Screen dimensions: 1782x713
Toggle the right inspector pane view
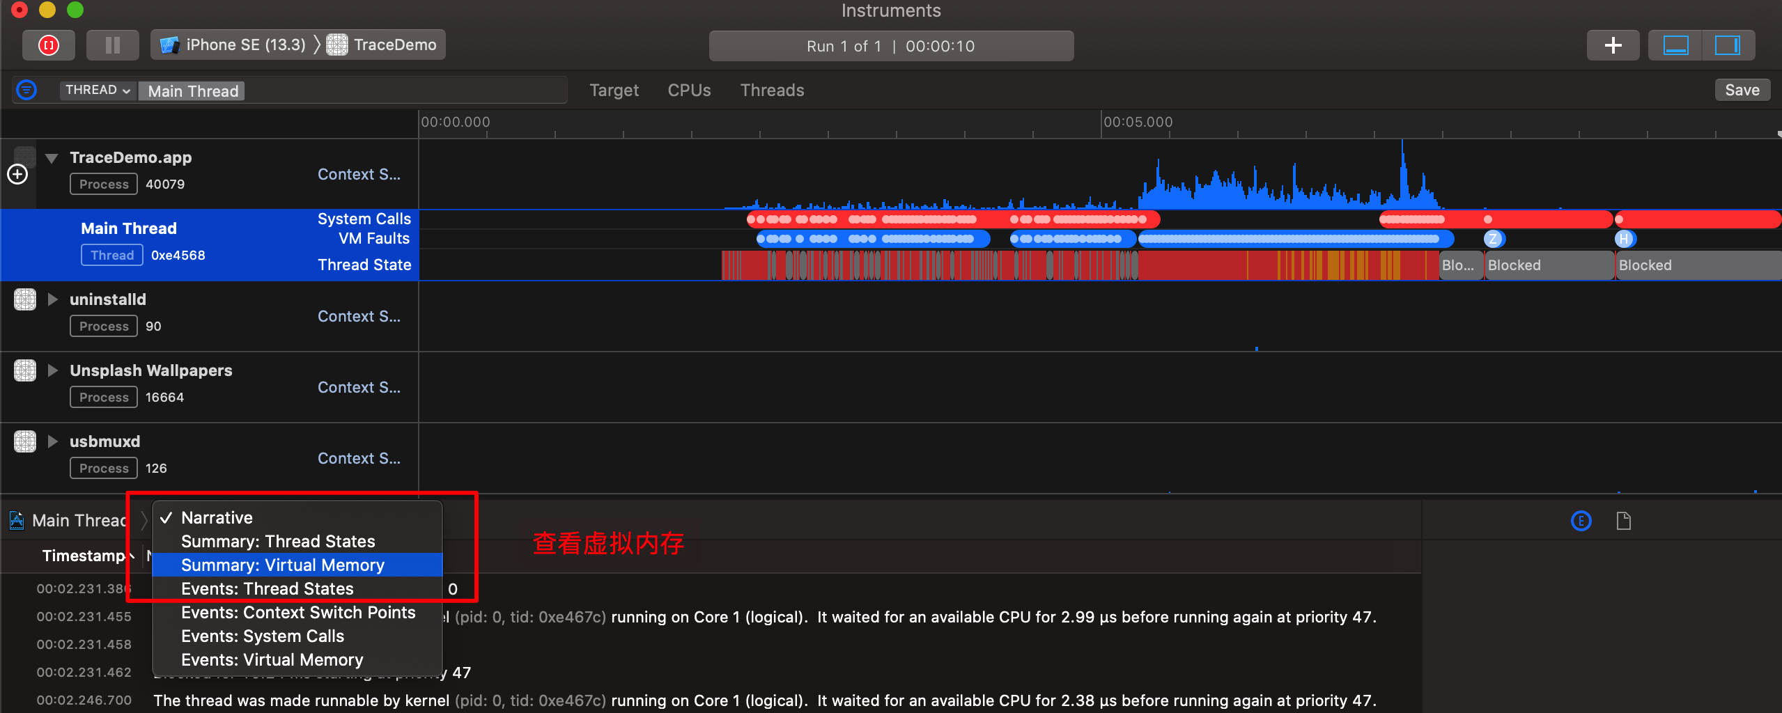point(1728,45)
